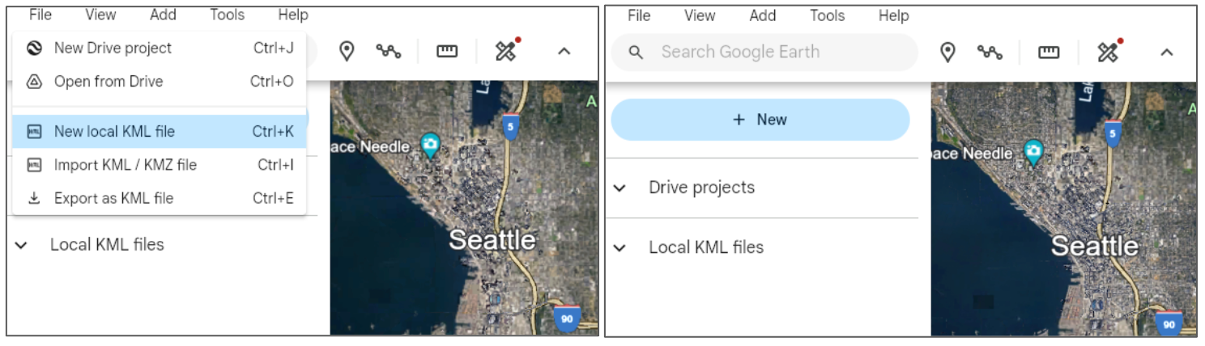Select draw path tool in left window
The height and width of the screenshot is (346, 1205).
tap(389, 52)
